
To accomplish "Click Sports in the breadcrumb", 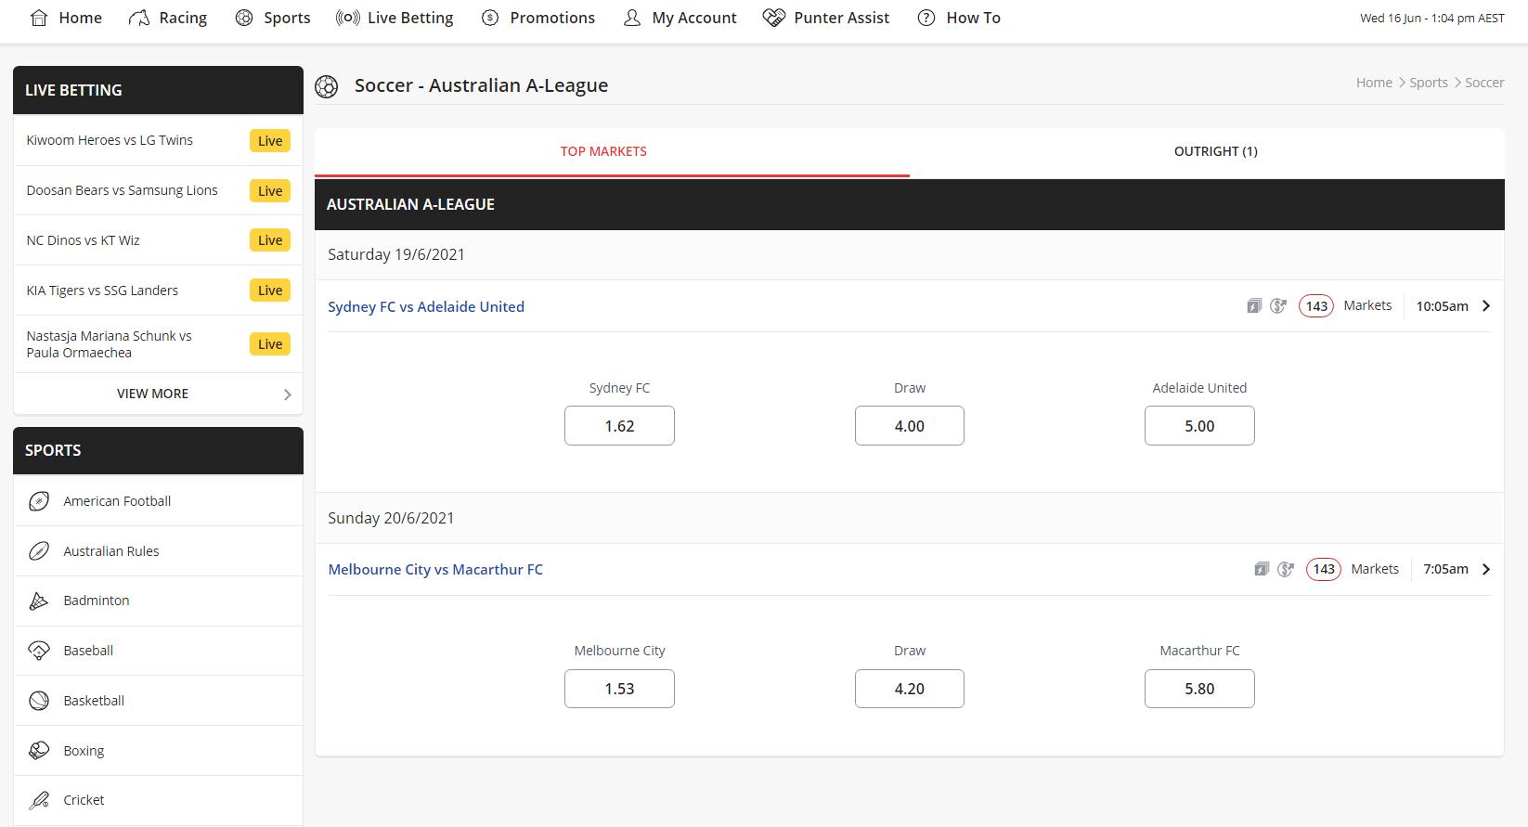I will pyautogui.click(x=1429, y=83).
